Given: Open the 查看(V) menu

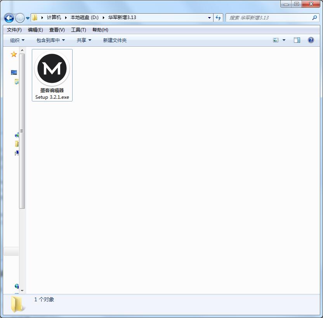Looking at the screenshot, I should [x=57, y=30].
